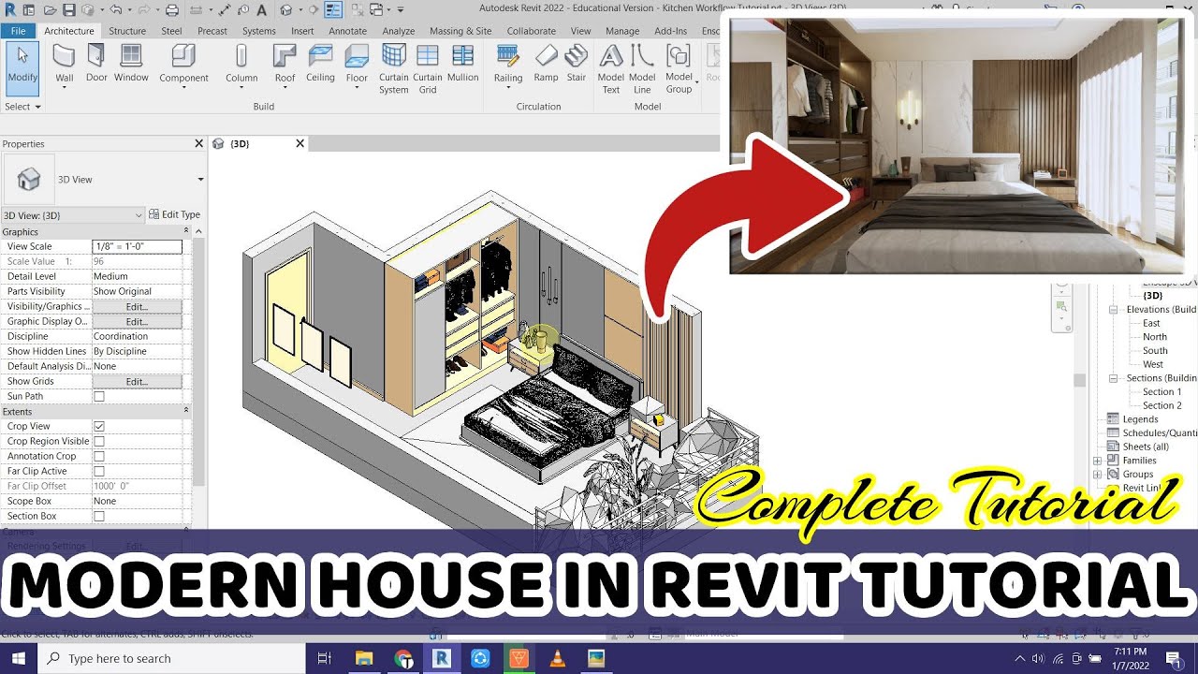
Task: Switch to the Annotate ribbon tab
Action: pyautogui.click(x=347, y=31)
